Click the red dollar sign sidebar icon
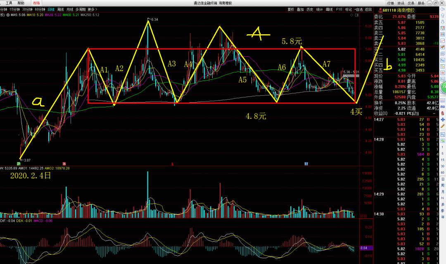The width and height of the screenshot is (446, 264). tap(443, 113)
